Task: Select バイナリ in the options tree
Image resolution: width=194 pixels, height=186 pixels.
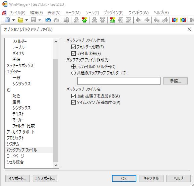Action: click(x=18, y=54)
